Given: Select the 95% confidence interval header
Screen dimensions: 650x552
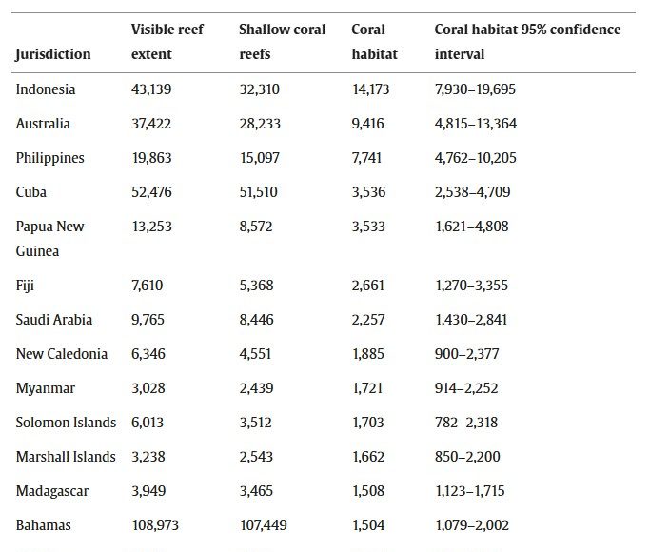Looking at the screenshot, I should point(527,42).
